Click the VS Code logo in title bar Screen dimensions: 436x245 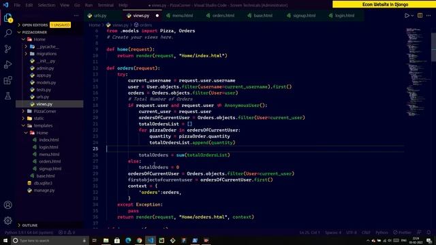point(6,5)
